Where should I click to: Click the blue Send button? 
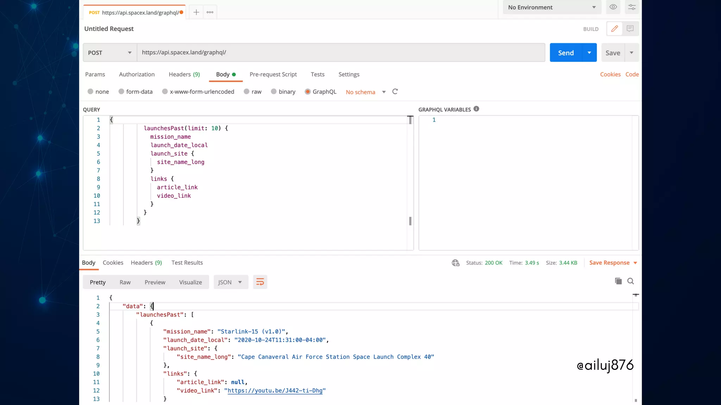click(566, 53)
